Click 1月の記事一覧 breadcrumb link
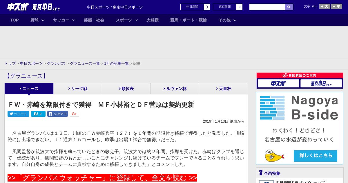The height and width of the screenshot is (183, 348). [x=116, y=64]
